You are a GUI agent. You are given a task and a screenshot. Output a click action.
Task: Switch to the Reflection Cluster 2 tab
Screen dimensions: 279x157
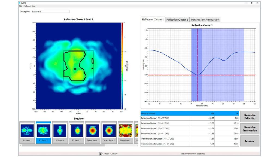coord(177,20)
